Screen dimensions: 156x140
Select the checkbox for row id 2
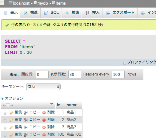click(x=5, y=121)
